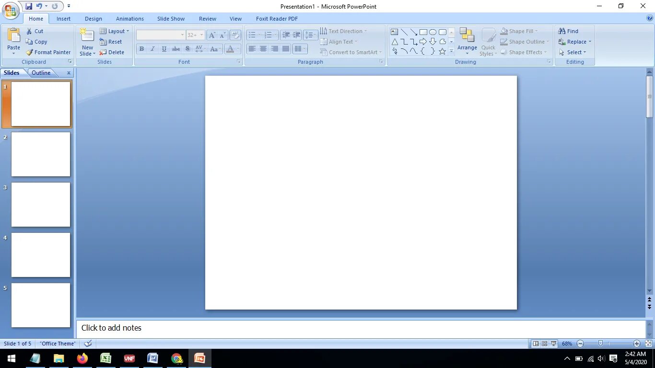
Task: Pick the five-point star shape
Action: click(443, 51)
